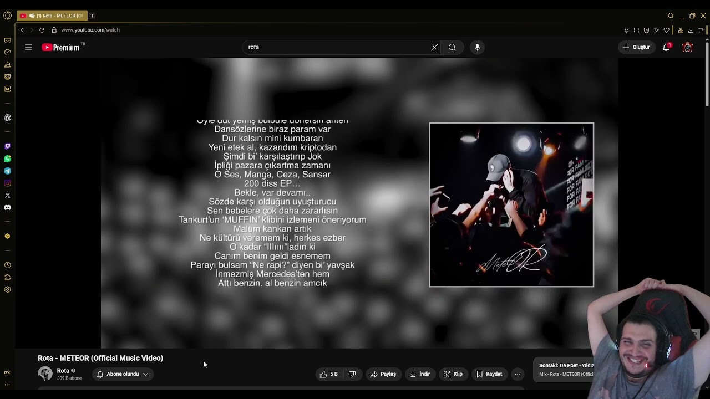Image resolution: width=710 pixels, height=399 pixels.
Task: Open X (Twitter) in the sidebar
Action: coord(7,195)
